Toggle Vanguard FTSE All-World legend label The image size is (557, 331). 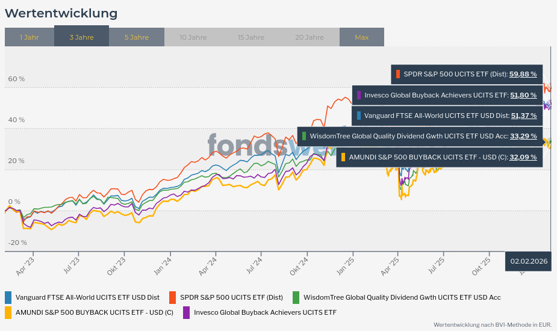87,297
